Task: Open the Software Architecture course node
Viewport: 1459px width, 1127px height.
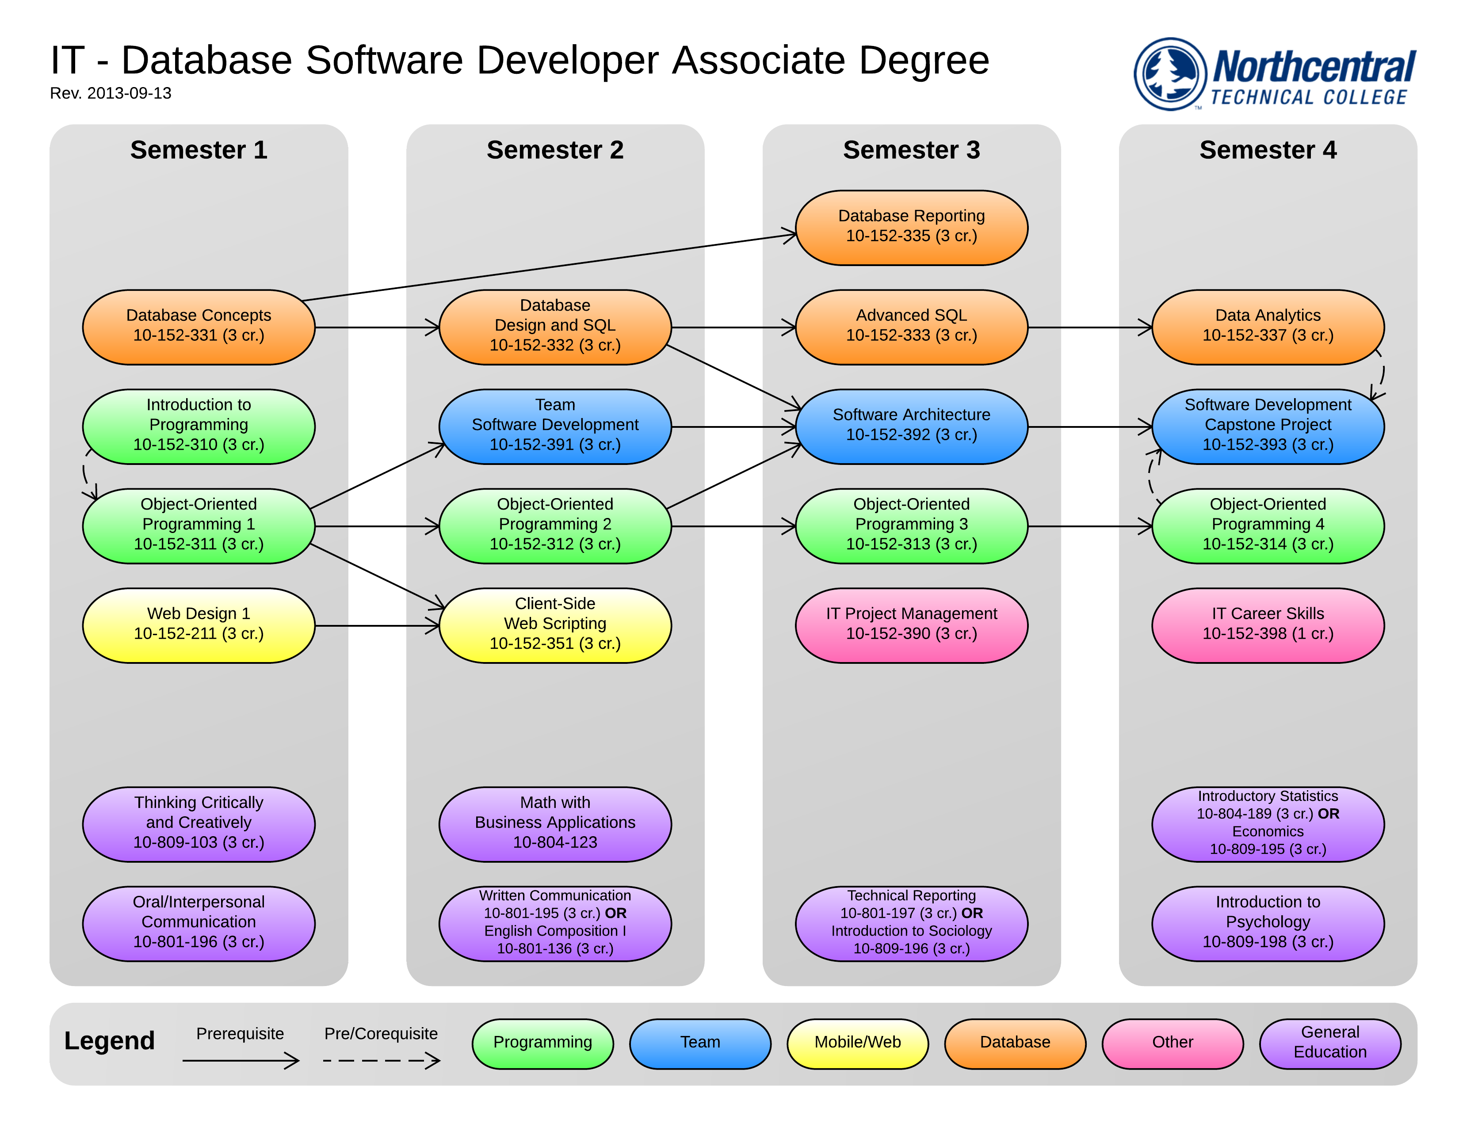Action: coord(911,426)
